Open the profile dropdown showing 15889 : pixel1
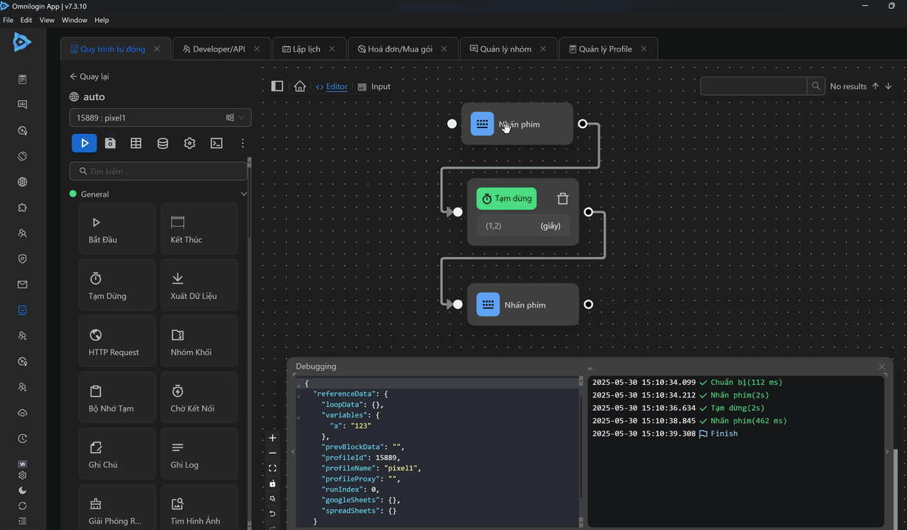Image resolution: width=907 pixels, height=530 pixels. tap(160, 118)
